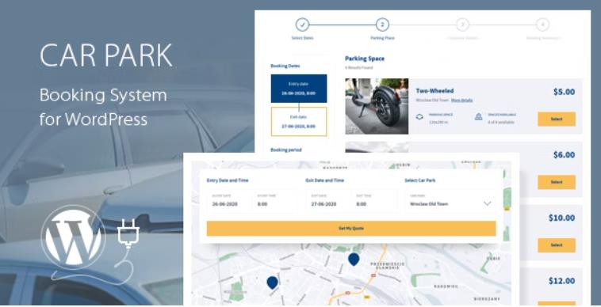Open the Wroclaw Old Town car park dropdown
The width and height of the screenshot is (601, 307).
(x=450, y=201)
